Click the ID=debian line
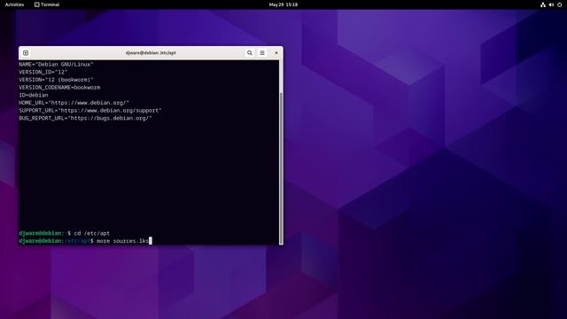The width and height of the screenshot is (567, 319). (34, 95)
